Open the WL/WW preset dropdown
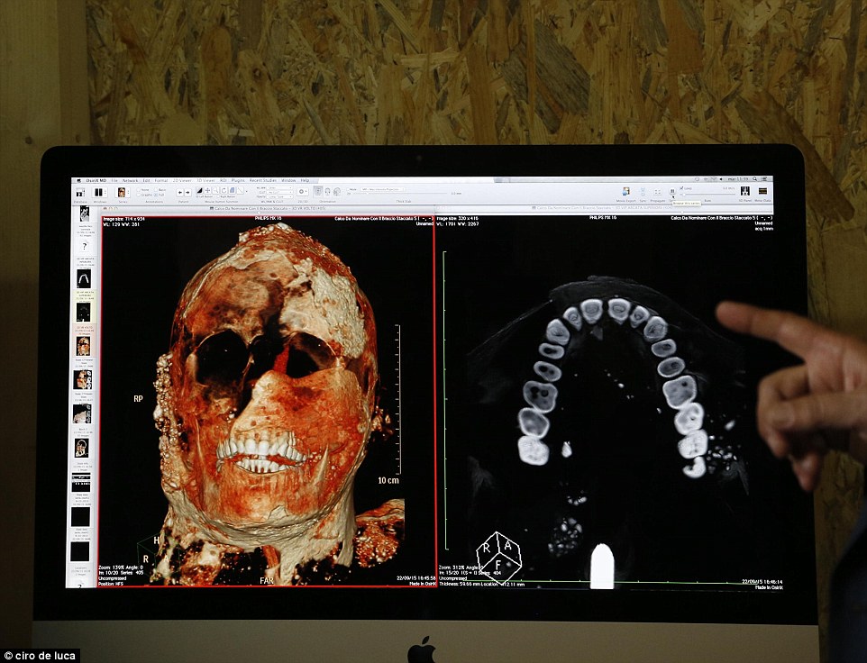This screenshot has width=867, height=663. 279,188
